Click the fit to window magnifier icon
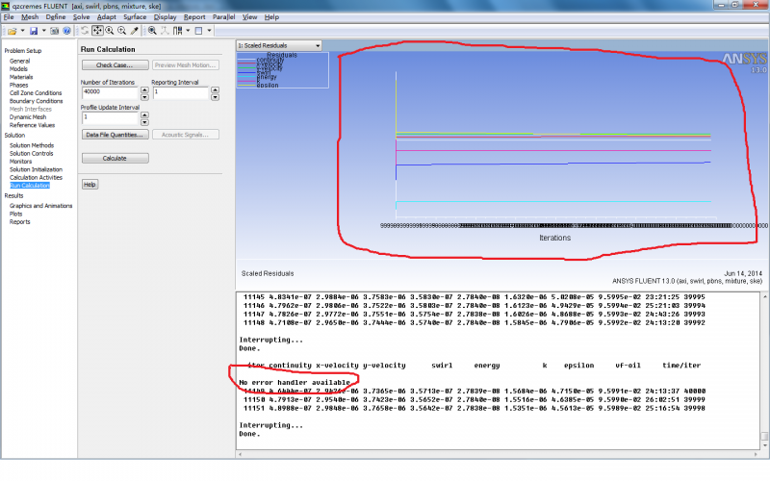Viewport: 770px width, 481px height. click(153, 31)
